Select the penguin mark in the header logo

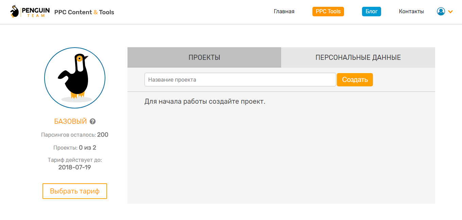pyautogui.click(x=14, y=11)
